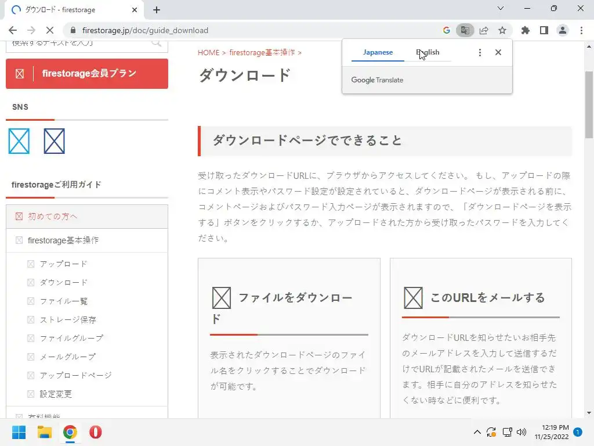Click the dark blue SNS icon
This screenshot has height=446, width=594.
54,141
